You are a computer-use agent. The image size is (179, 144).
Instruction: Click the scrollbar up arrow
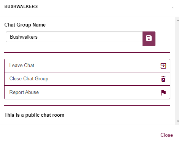(x=178, y=20)
